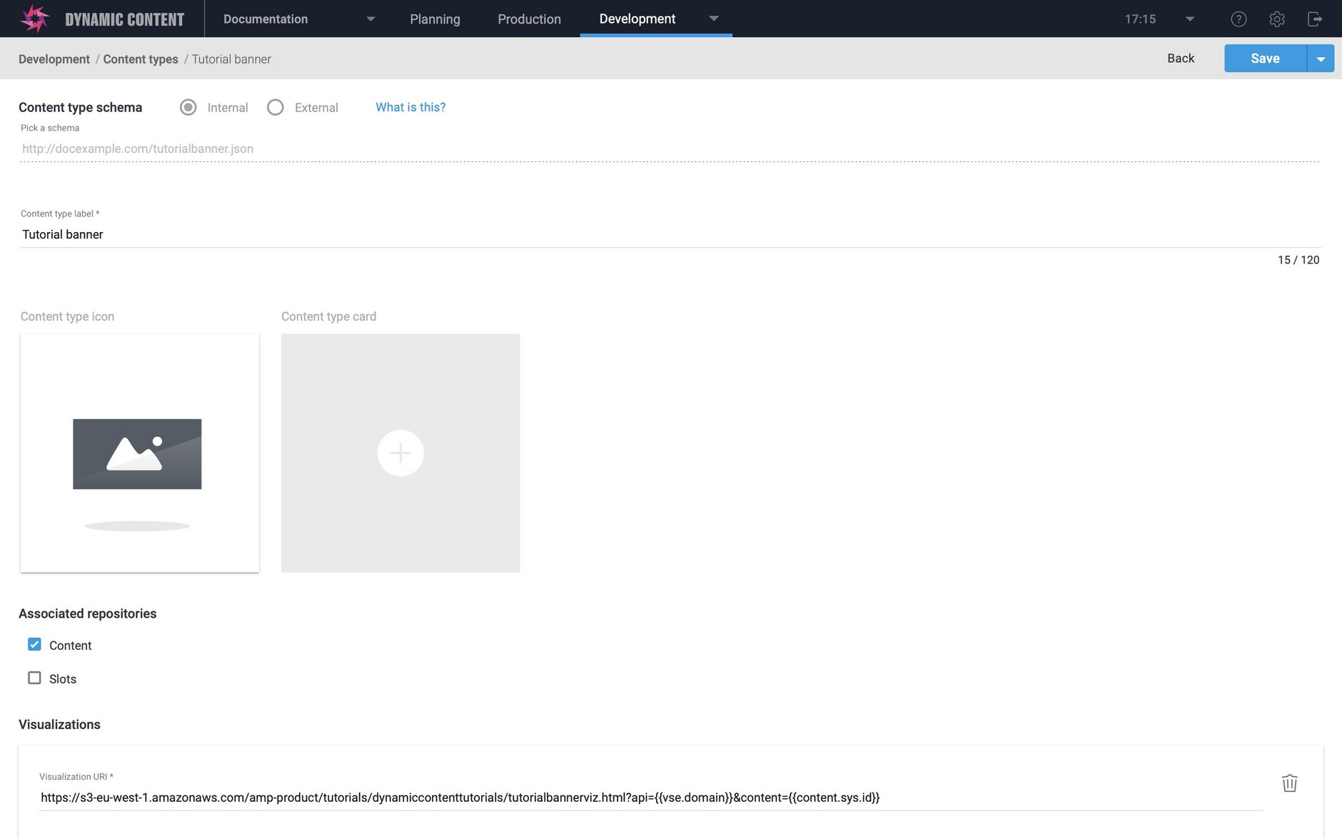Click the content type icon image placeholder

click(x=138, y=453)
